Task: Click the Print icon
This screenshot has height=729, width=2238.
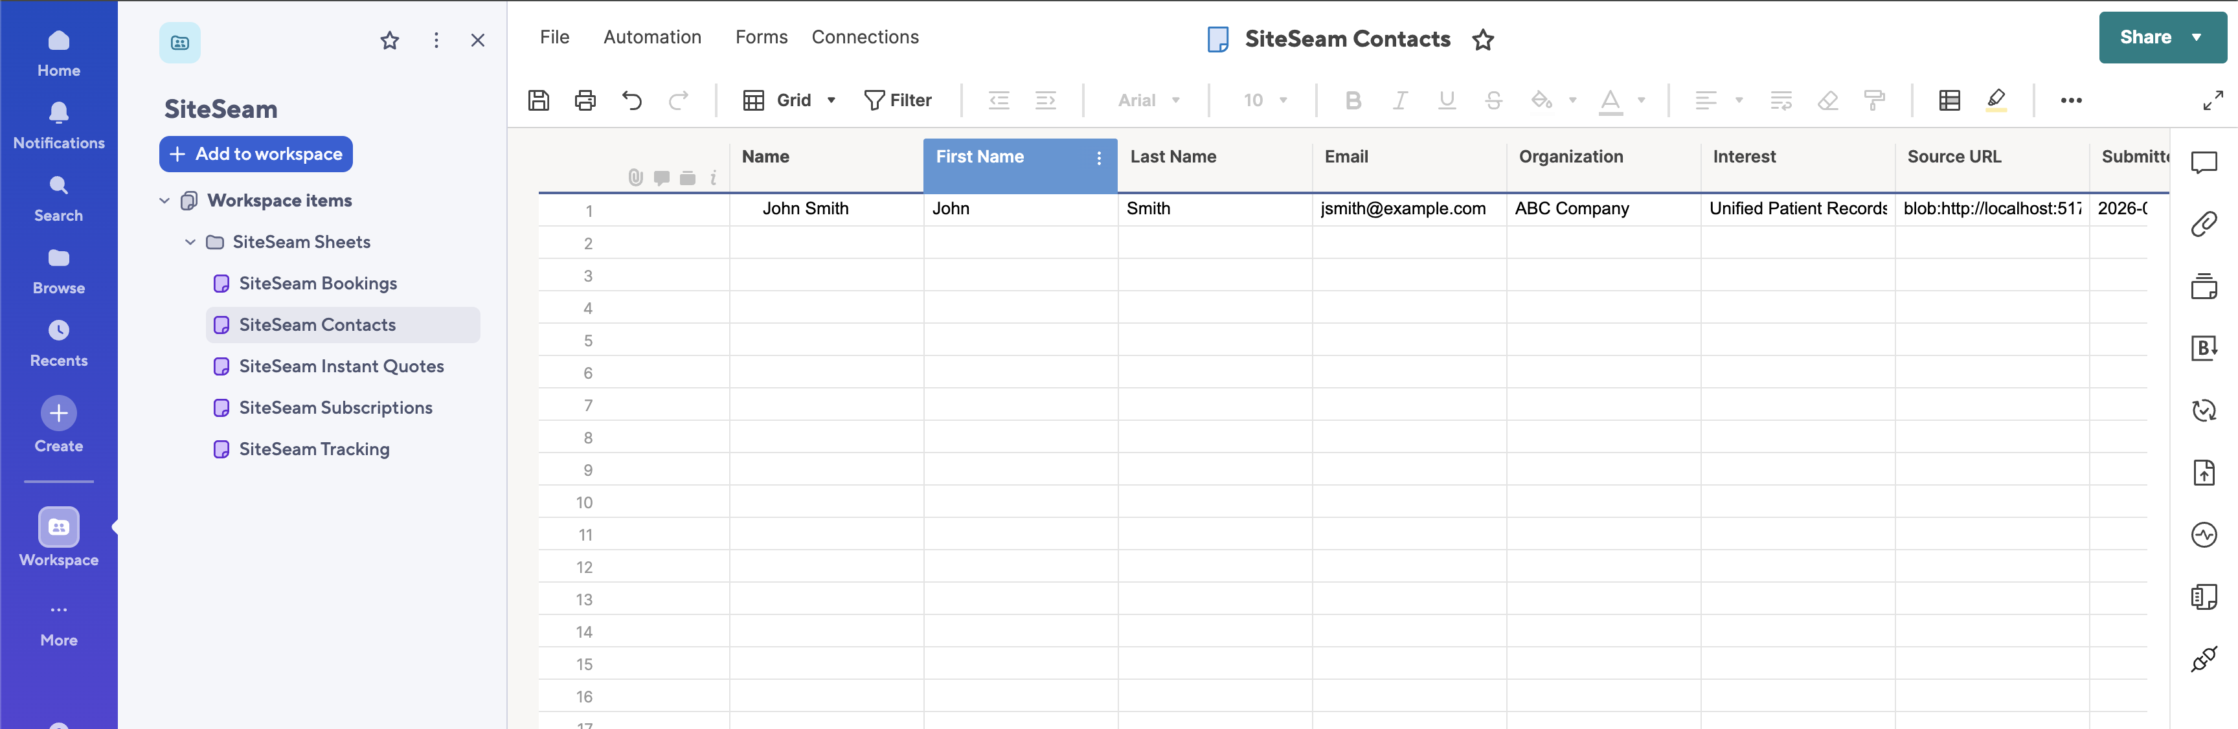Action: (x=585, y=100)
